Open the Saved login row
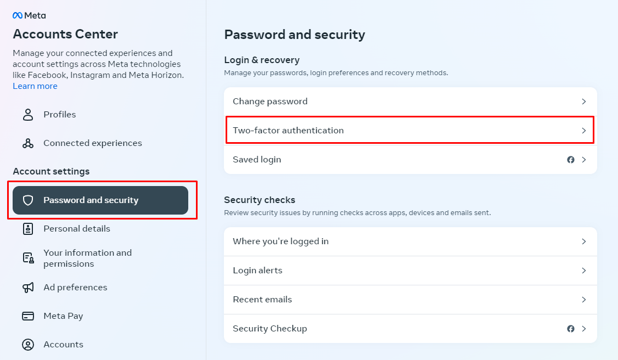This screenshot has height=360, width=618. (x=257, y=160)
